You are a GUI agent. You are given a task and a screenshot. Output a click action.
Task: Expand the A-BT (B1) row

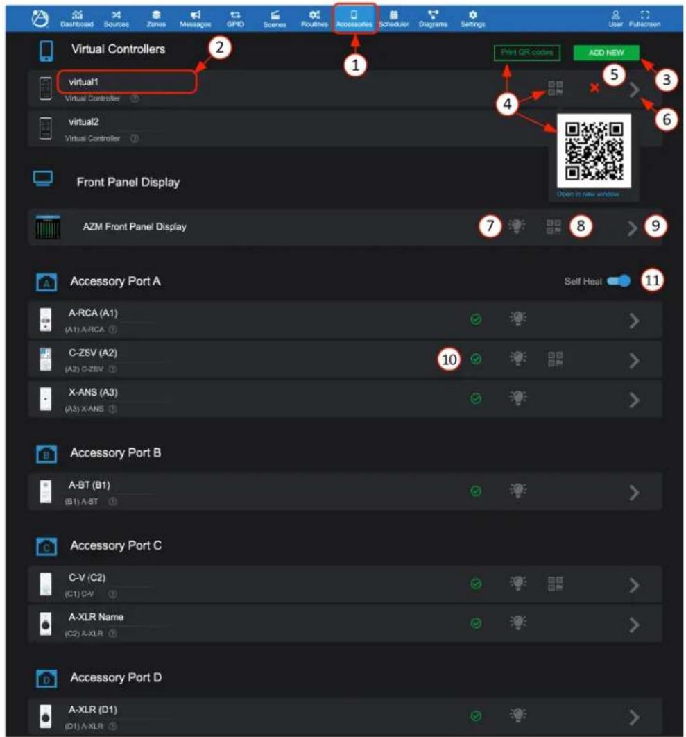point(634,493)
